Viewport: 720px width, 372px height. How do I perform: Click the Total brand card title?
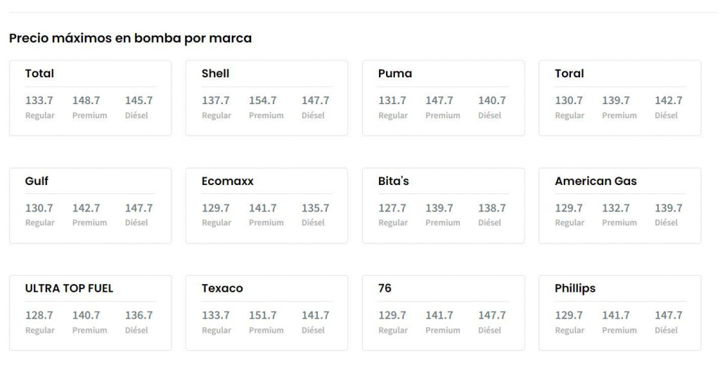tap(39, 73)
